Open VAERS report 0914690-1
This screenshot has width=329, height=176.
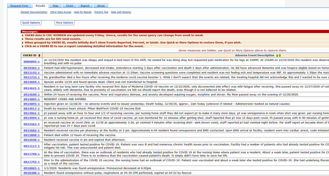32,95
